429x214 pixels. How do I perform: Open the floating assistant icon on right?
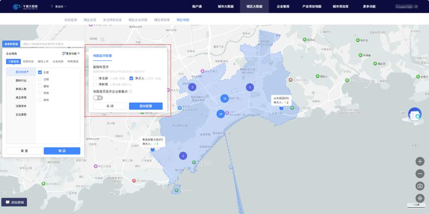click(x=415, y=115)
